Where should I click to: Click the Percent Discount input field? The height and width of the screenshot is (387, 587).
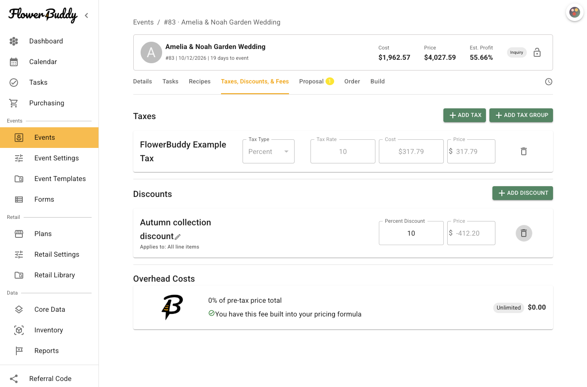pos(411,233)
